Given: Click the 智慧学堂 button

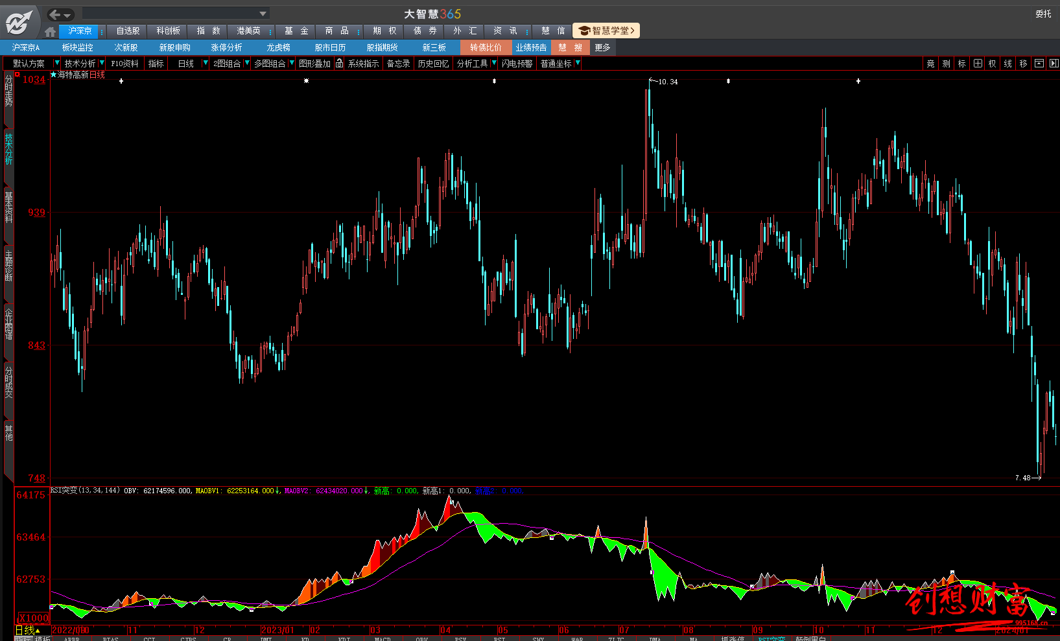Looking at the screenshot, I should click(606, 31).
